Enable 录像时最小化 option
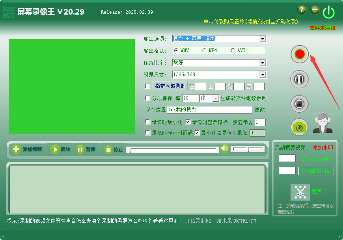343x240 pixels. coord(148,122)
